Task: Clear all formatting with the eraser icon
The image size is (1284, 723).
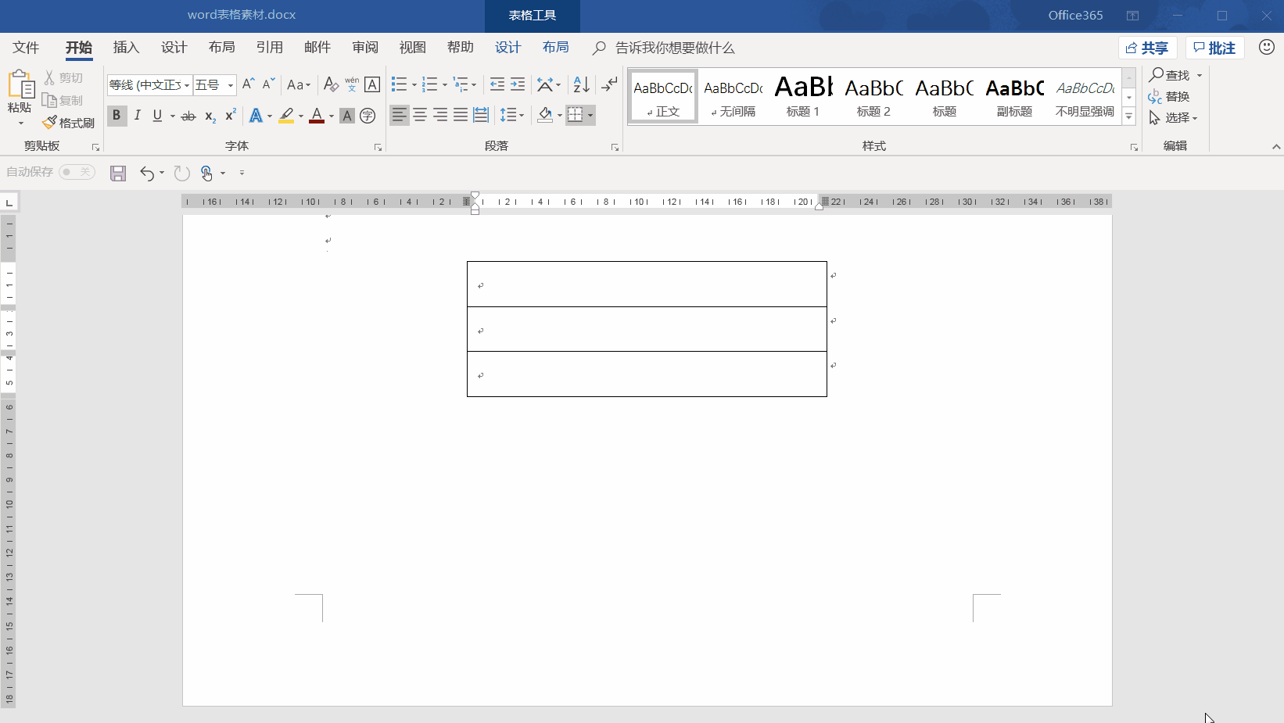Action: point(331,84)
